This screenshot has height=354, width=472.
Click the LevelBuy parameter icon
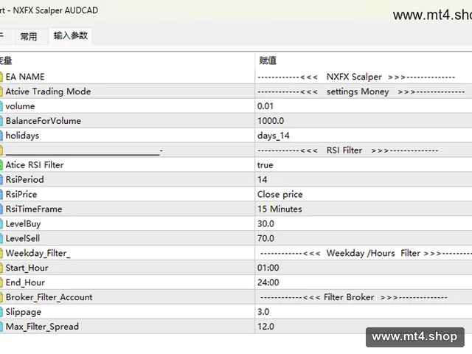pyautogui.click(x=1, y=223)
